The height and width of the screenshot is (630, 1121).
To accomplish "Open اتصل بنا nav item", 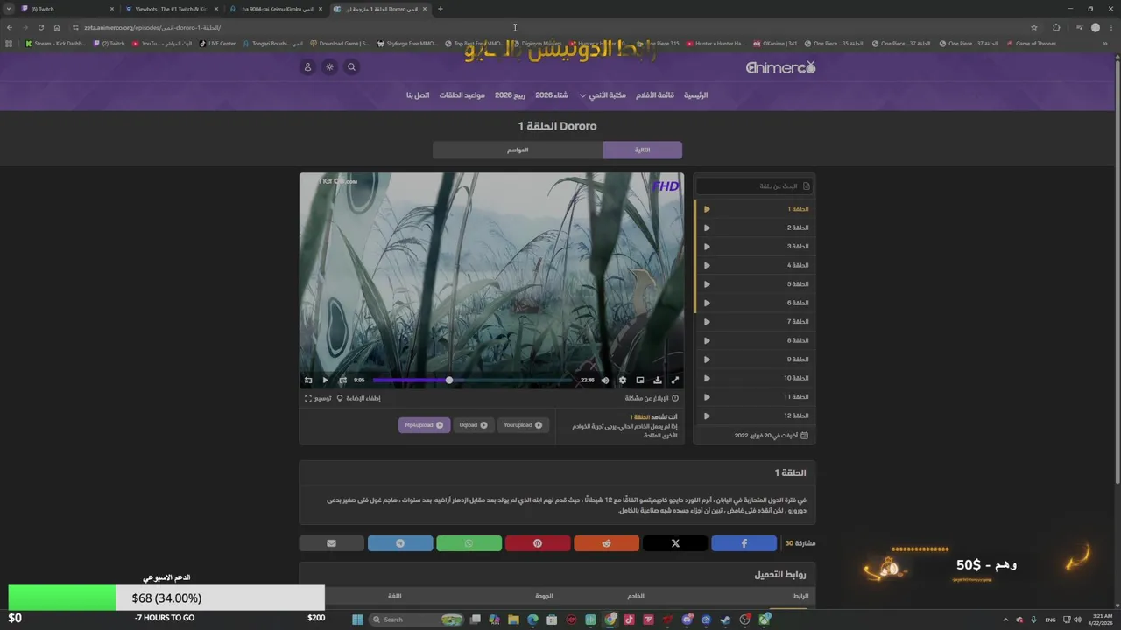I will click(x=418, y=95).
